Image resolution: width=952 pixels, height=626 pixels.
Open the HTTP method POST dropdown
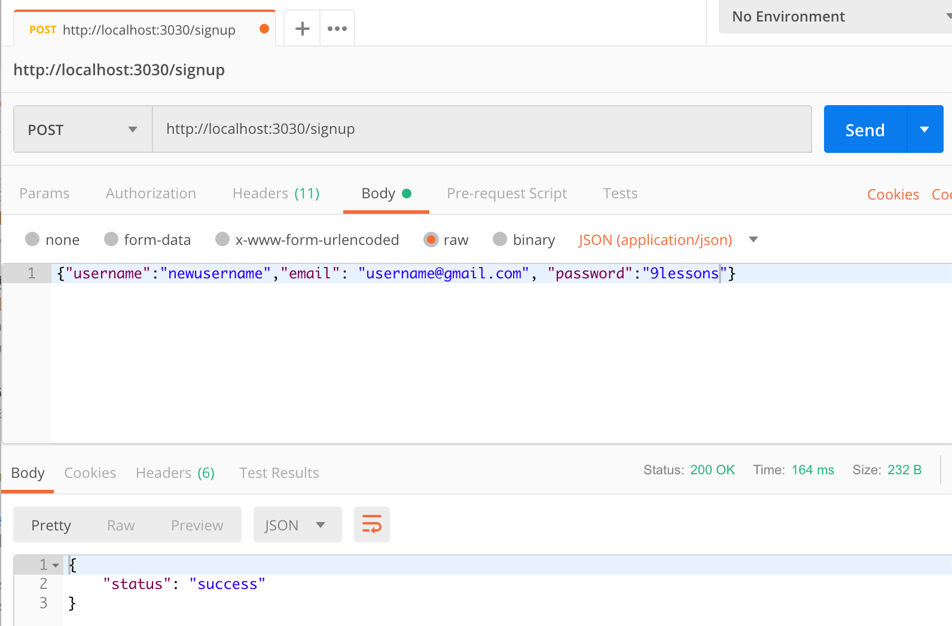click(83, 129)
